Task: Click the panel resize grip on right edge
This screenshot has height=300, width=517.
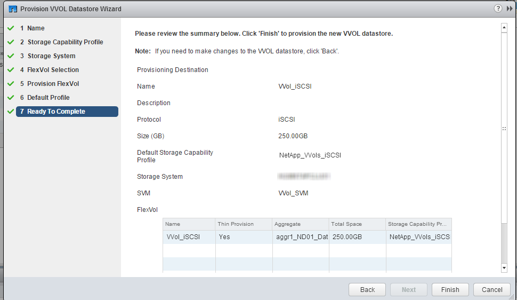Action: 504,129
